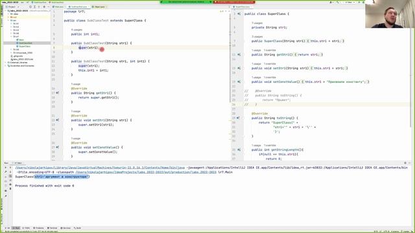The height and width of the screenshot is (233, 415).
Task: Click the gutter icon beside getStringLength in SuperClass
Action: click(x=239, y=150)
